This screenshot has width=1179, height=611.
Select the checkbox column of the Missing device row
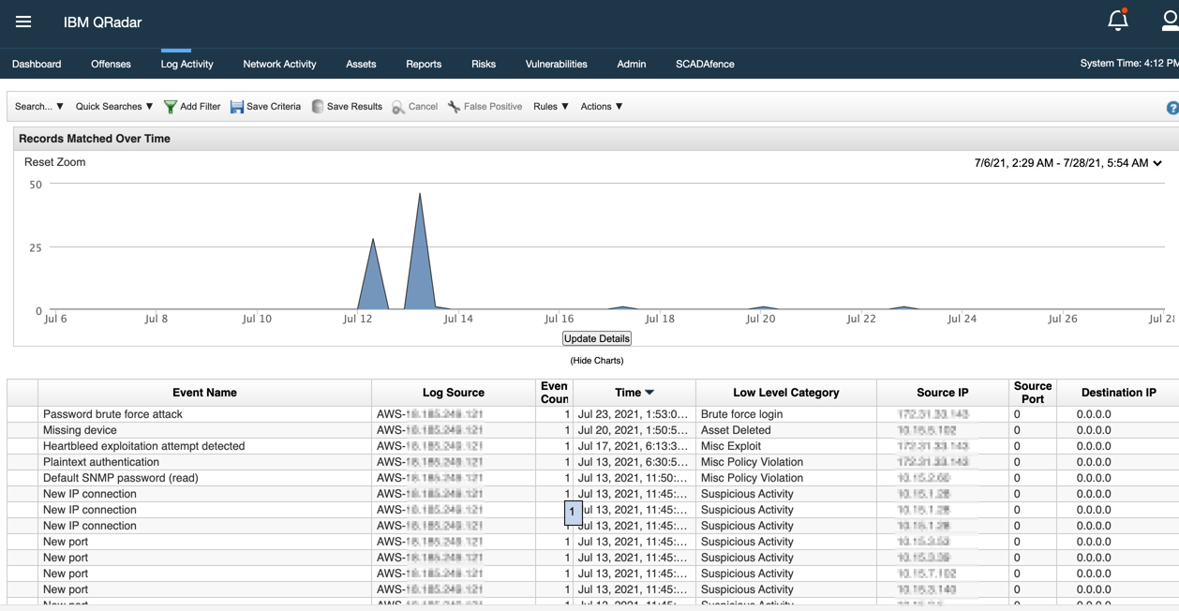point(22,429)
